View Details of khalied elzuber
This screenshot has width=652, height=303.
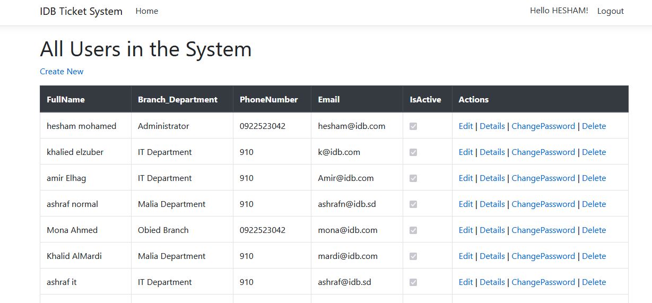492,152
